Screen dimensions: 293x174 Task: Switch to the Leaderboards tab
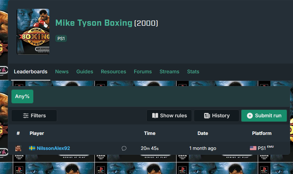click(x=31, y=72)
